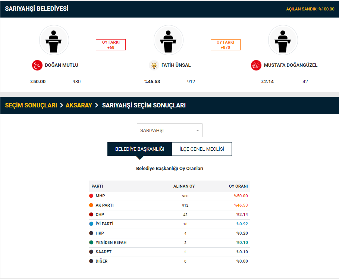
Task: Click the chevron after AKSARAY breadcrumb
Action: 97,105
